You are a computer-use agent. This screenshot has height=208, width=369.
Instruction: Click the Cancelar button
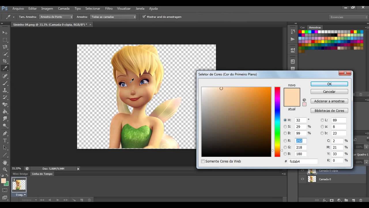329,92
